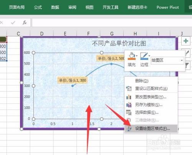The image size is (192, 155).
Task: Select column H header
Action: tap(135, 34)
